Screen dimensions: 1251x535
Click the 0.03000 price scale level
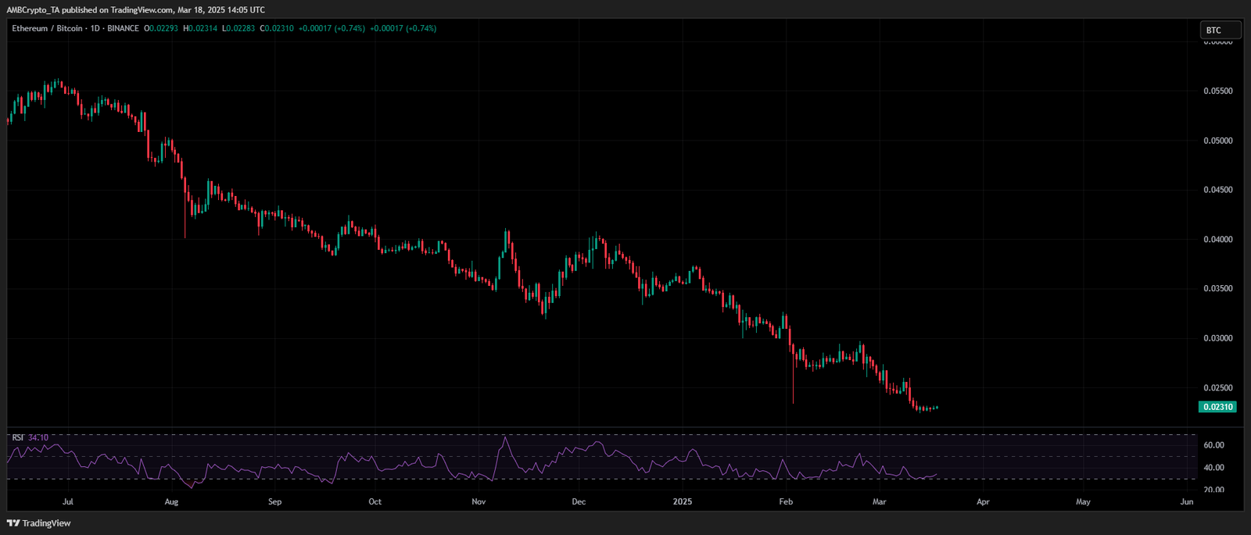(1217, 338)
